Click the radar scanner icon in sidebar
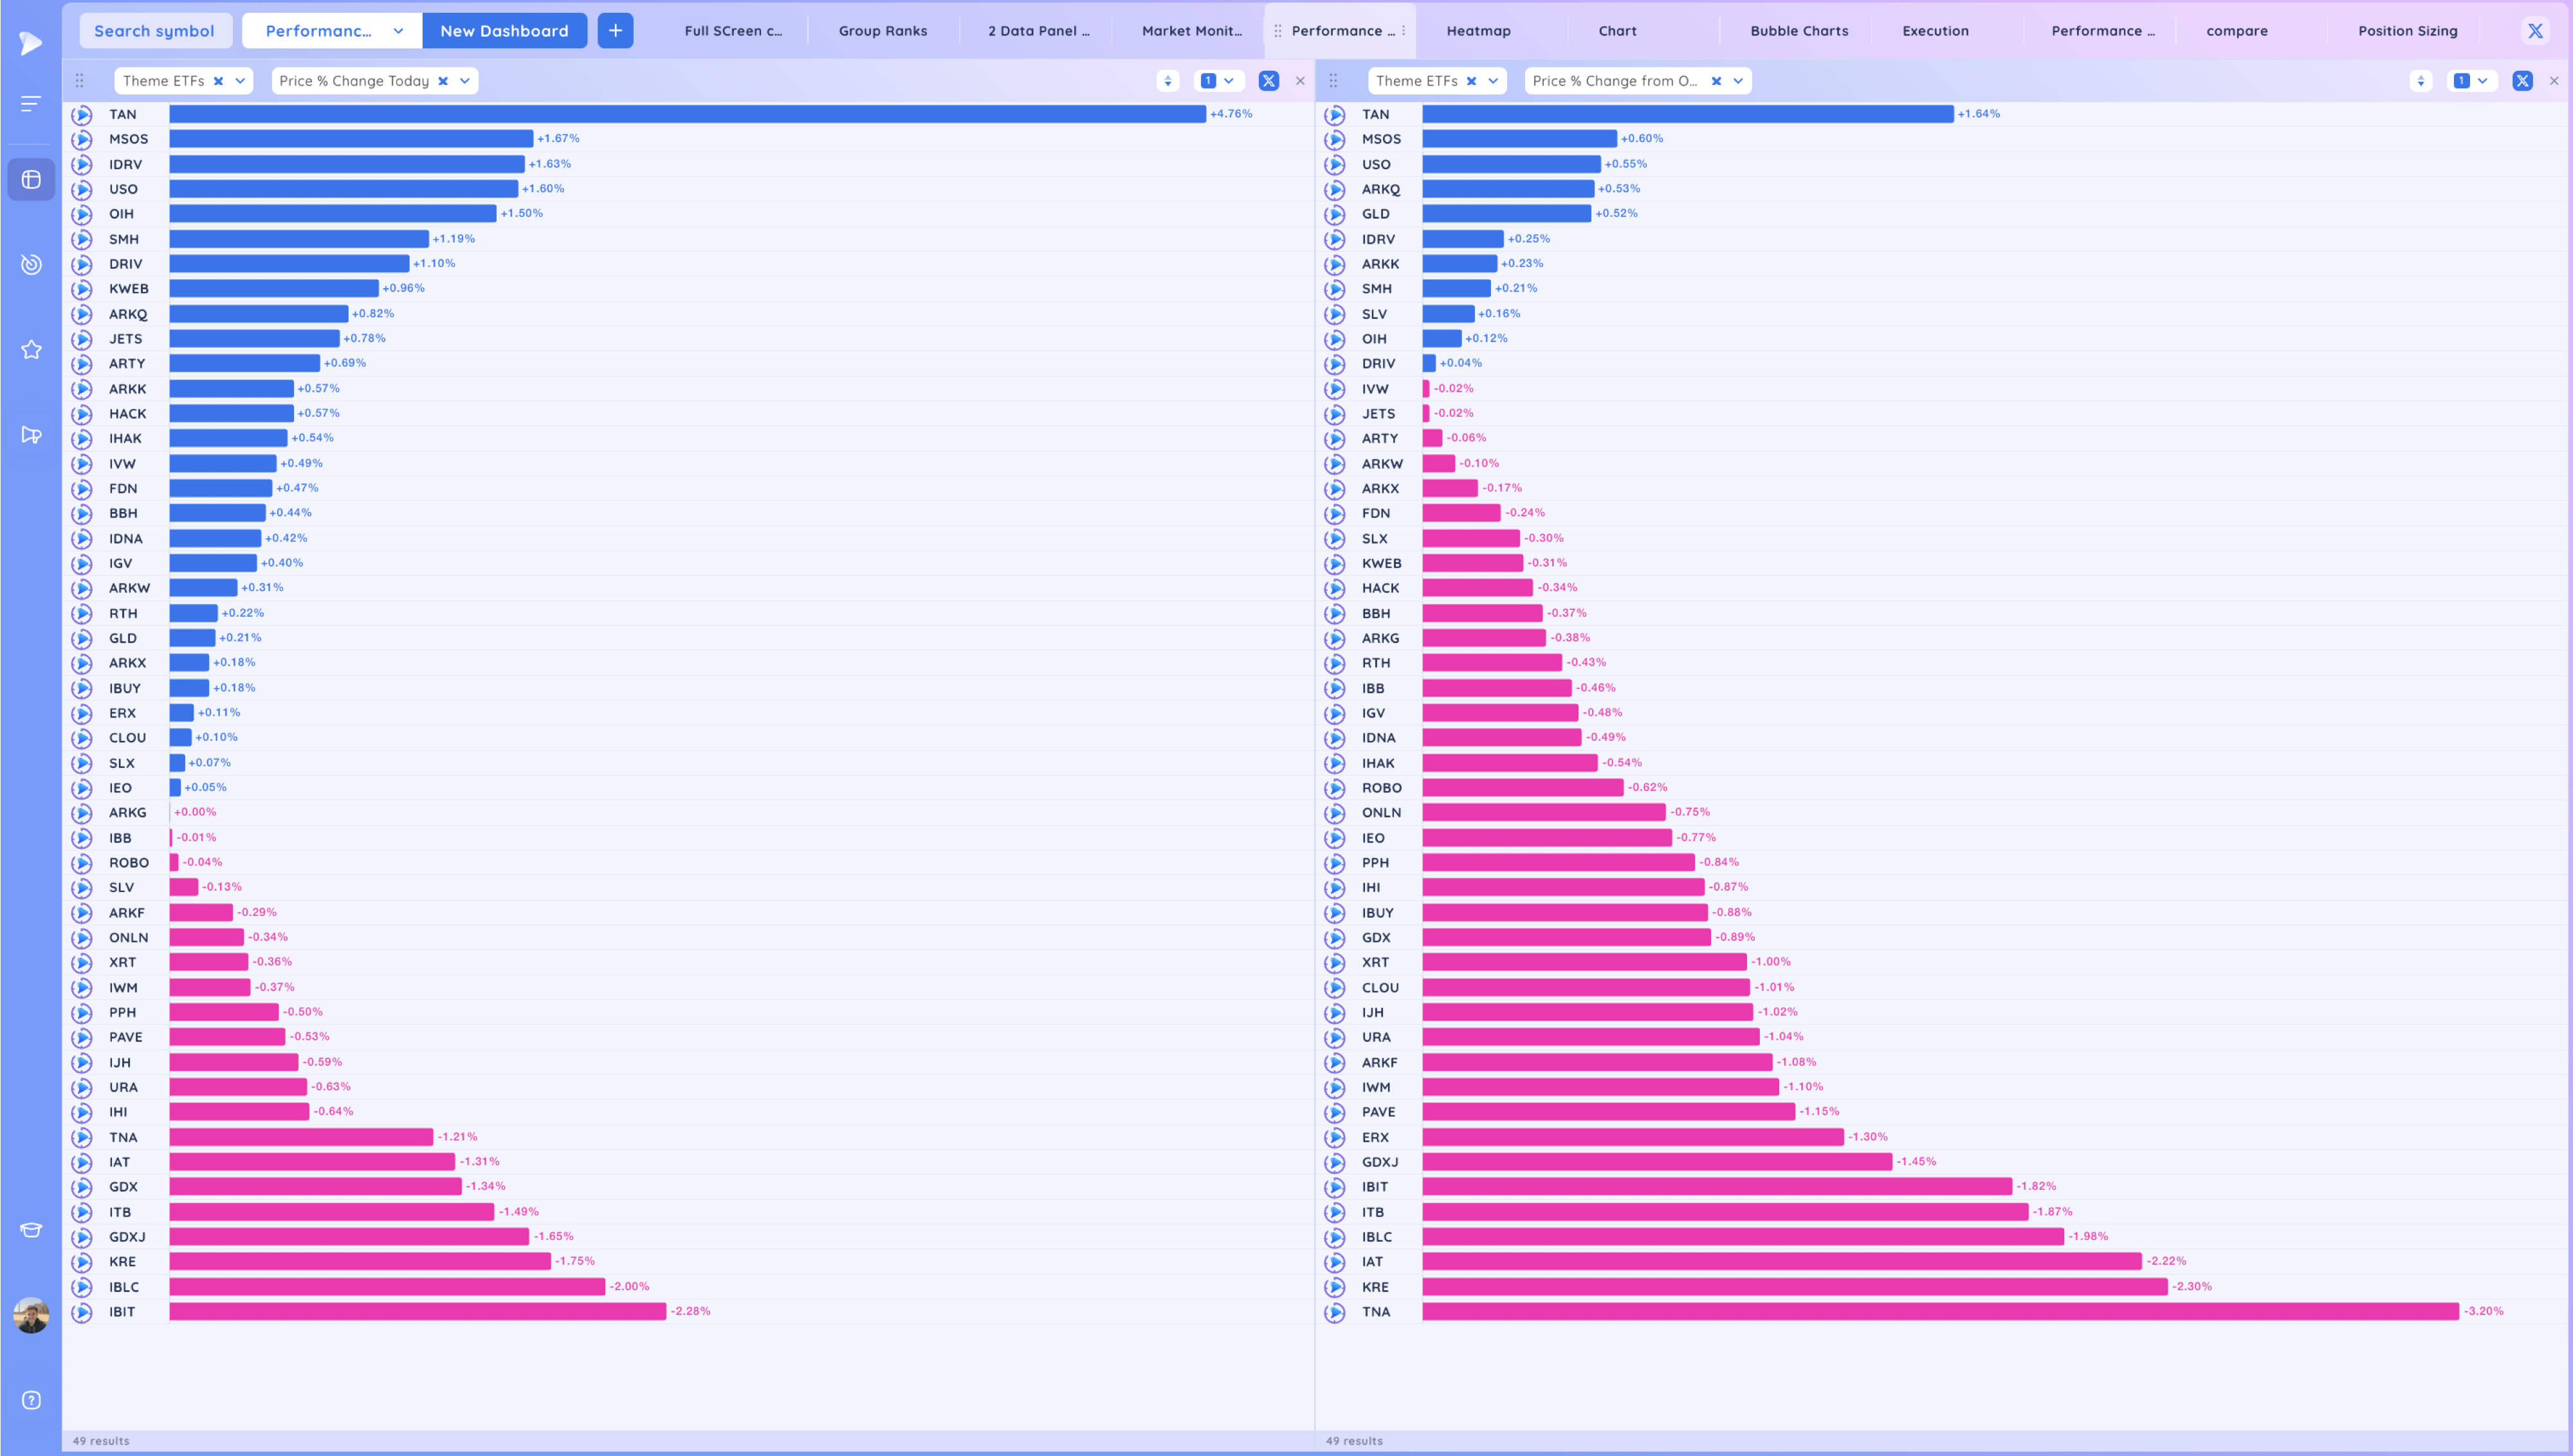The width and height of the screenshot is (2573, 1456). pyautogui.click(x=31, y=264)
